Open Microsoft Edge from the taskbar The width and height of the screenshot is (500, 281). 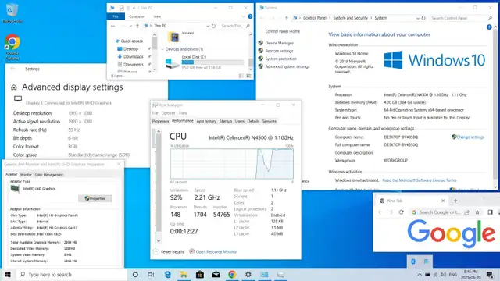(167, 274)
